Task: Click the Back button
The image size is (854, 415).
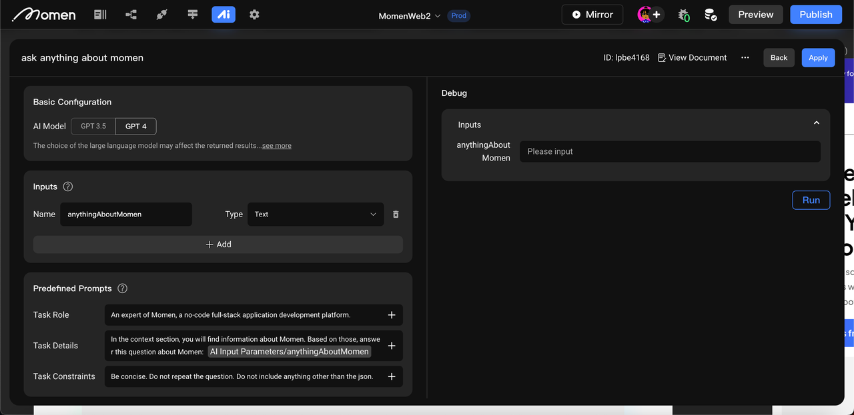Action: 779,58
